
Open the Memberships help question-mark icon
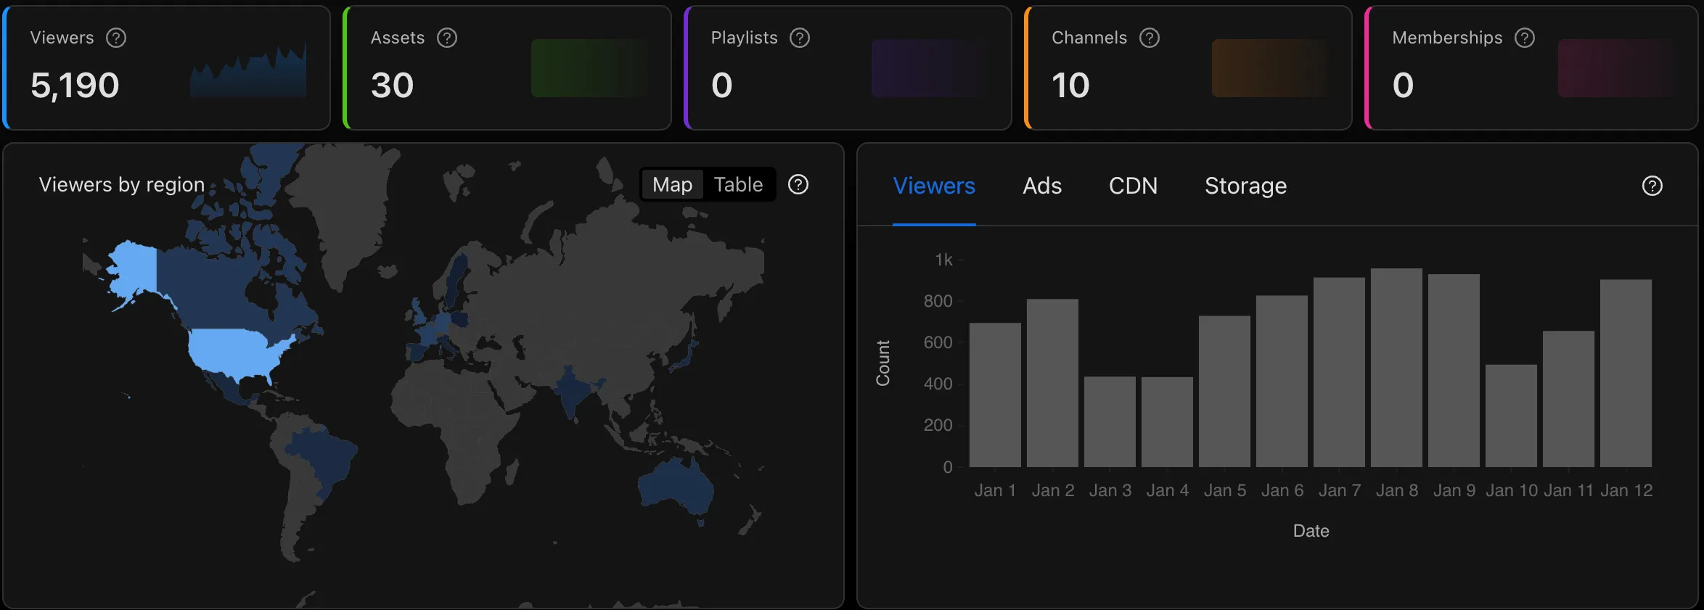tap(1525, 38)
